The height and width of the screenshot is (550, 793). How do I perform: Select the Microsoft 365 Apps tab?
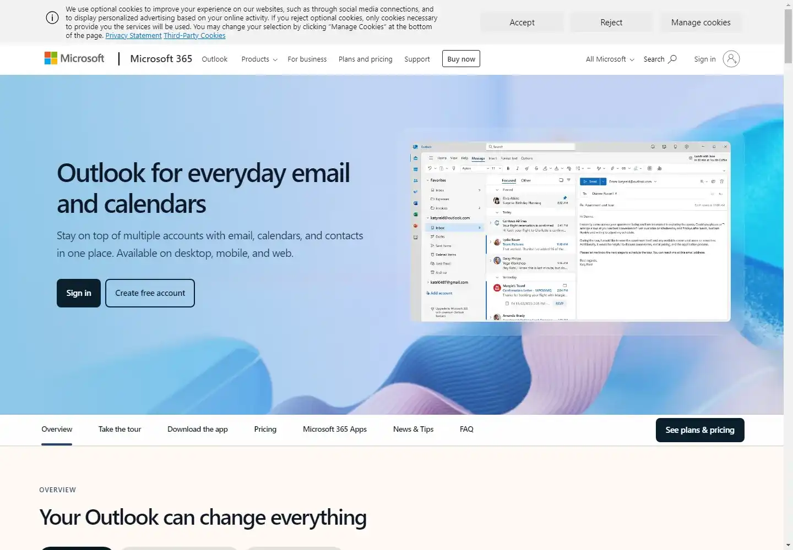(x=335, y=430)
